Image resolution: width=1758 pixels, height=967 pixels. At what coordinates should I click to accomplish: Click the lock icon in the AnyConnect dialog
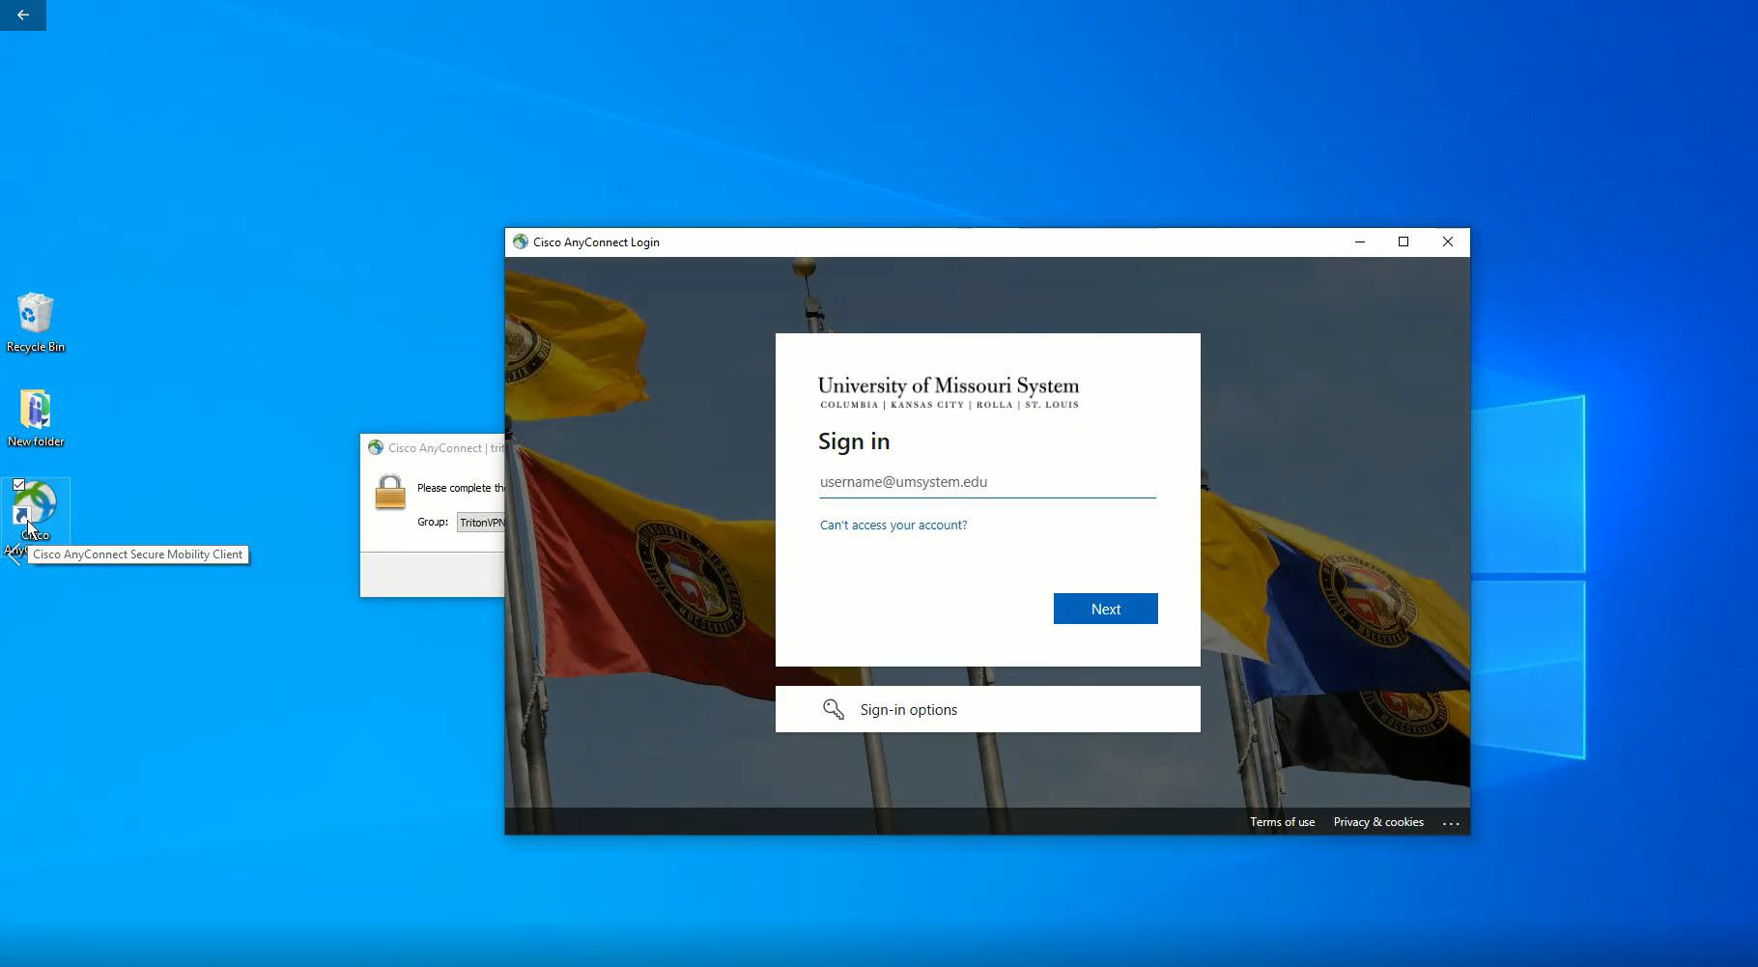click(389, 492)
